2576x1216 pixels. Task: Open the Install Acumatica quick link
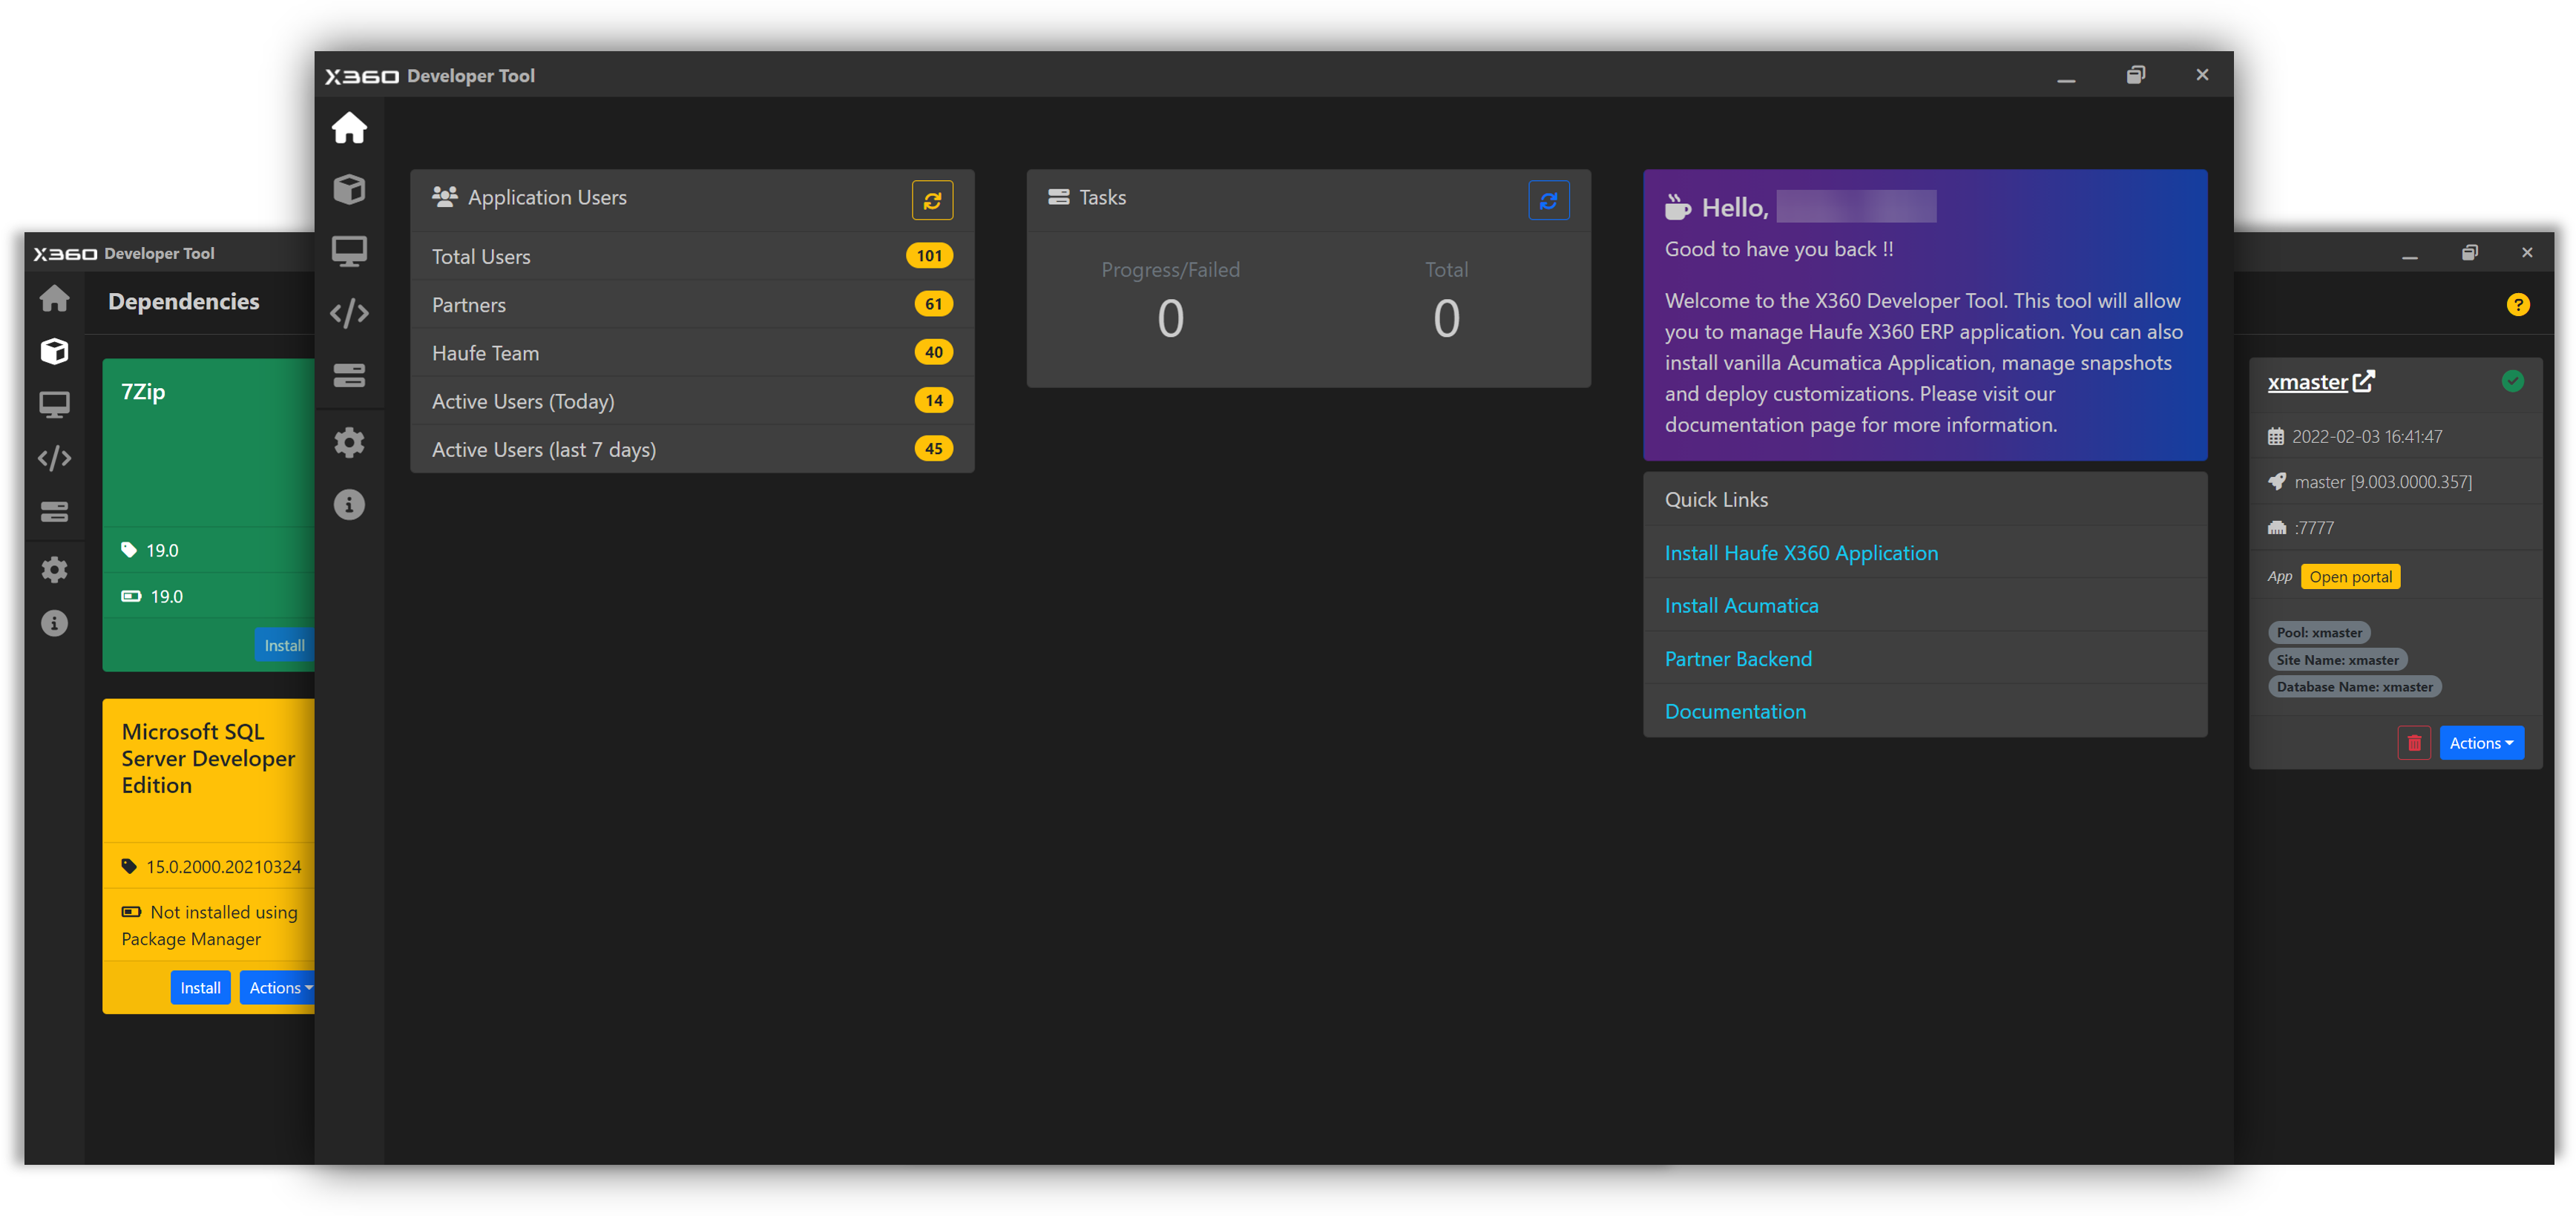pos(1741,606)
